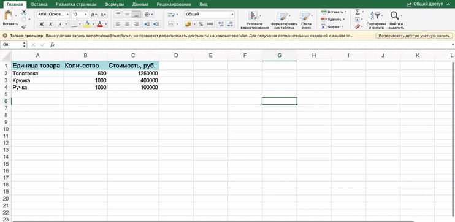Click the borders grid icon
This screenshot has width=455, height=222.
click(x=74, y=24)
